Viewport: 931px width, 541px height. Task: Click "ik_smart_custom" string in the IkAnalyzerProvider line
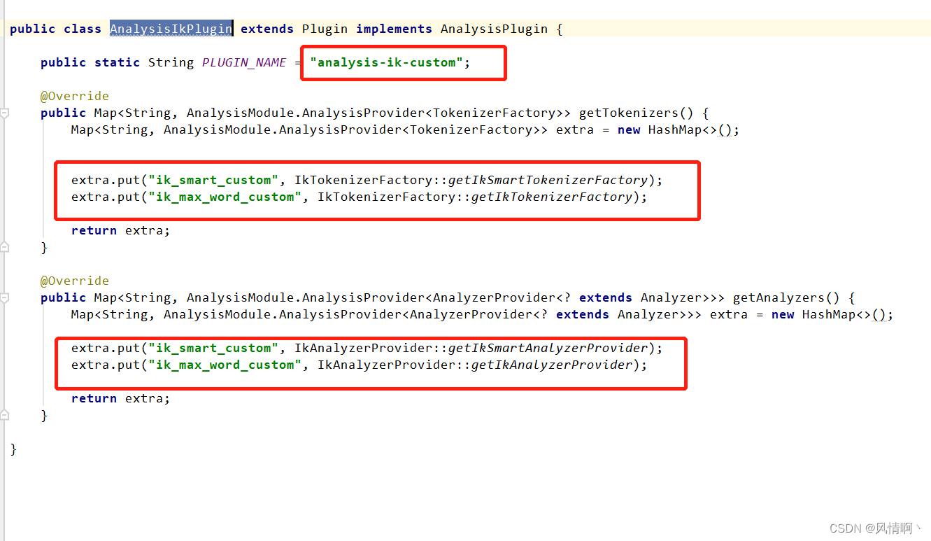[x=213, y=348]
